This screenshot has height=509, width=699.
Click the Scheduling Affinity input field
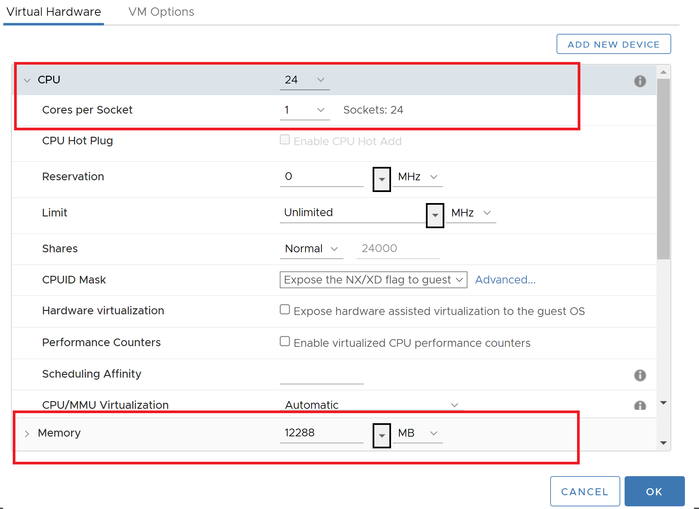coord(321,377)
